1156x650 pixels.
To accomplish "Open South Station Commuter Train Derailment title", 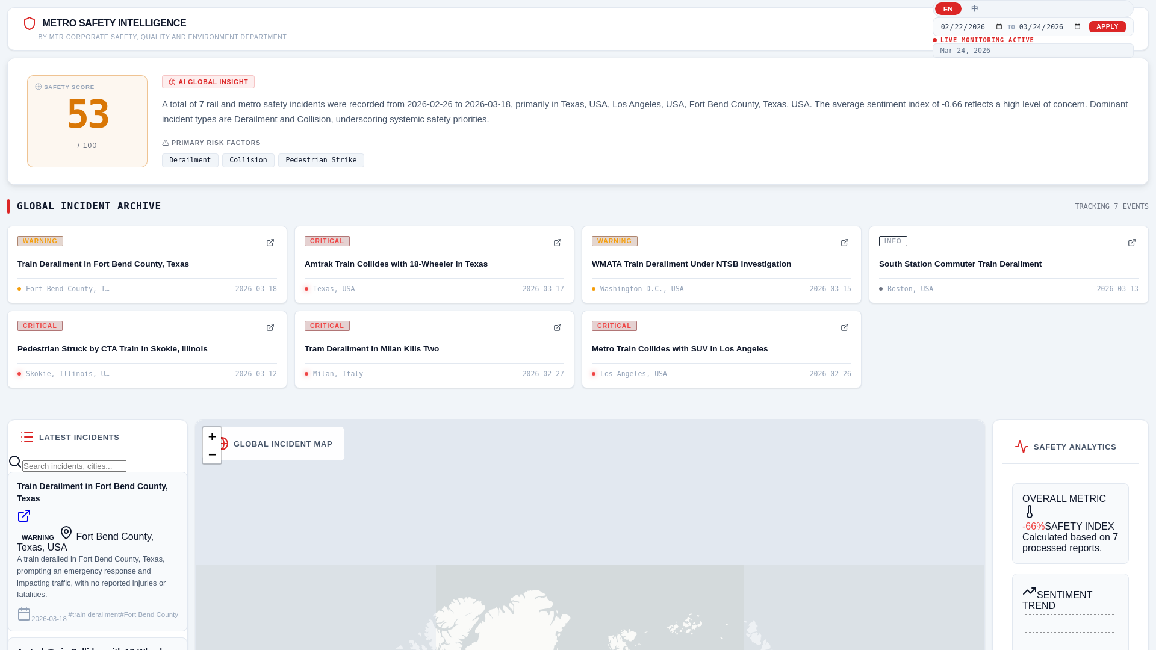I will pyautogui.click(x=960, y=264).
